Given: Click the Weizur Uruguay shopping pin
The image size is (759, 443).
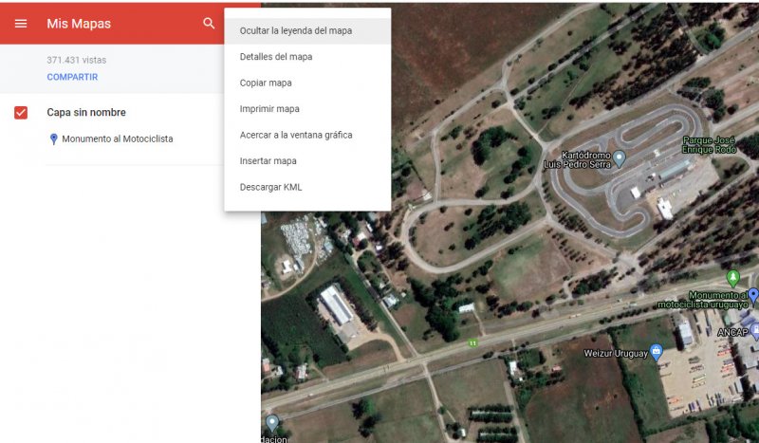Looking at the screenshot, I should pos(657,352).
